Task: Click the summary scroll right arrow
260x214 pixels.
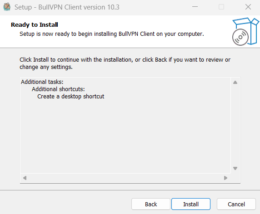Action: coord(225,178)
